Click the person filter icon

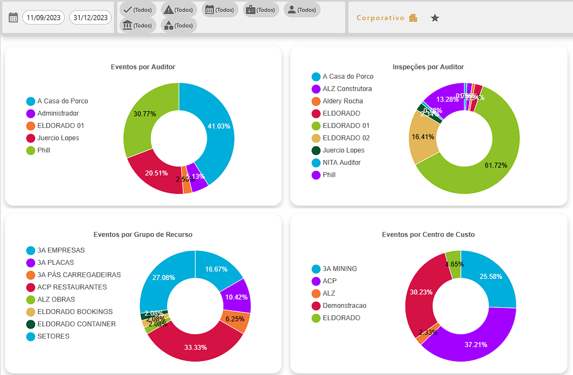pos(291,10)
